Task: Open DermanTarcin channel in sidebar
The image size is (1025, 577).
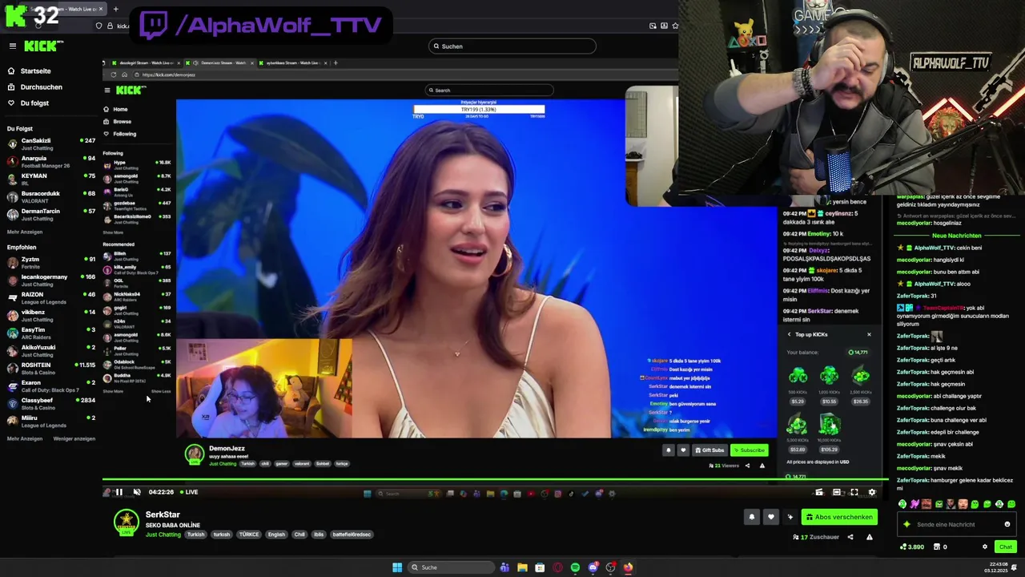Action: (x=50, y=215)
